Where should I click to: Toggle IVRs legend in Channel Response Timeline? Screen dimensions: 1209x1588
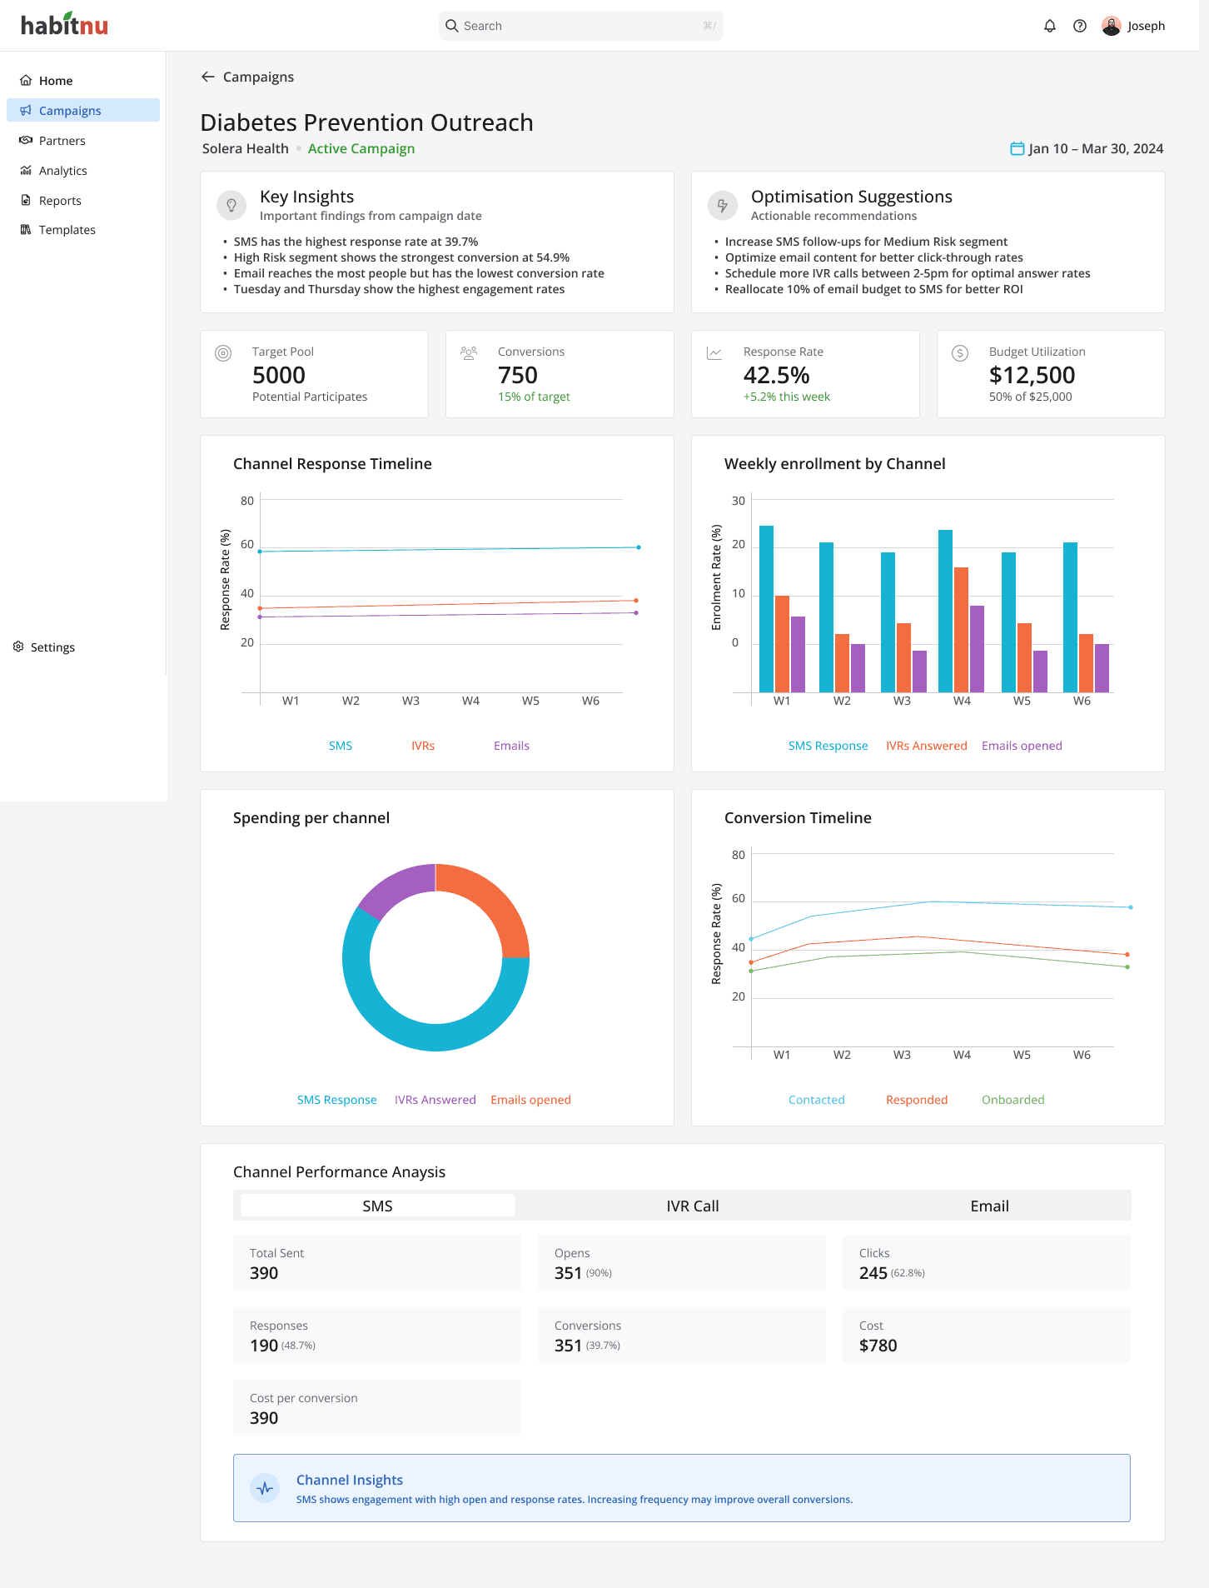point(423,746)
